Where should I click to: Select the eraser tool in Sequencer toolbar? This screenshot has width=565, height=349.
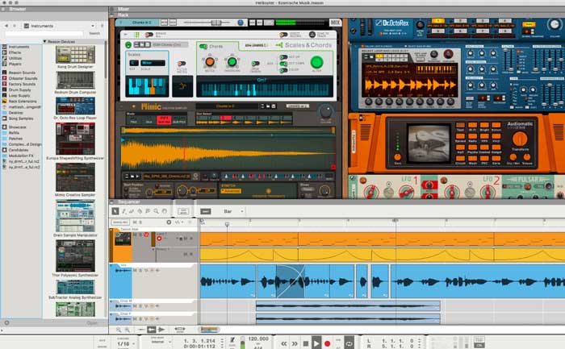pos(132,211)
